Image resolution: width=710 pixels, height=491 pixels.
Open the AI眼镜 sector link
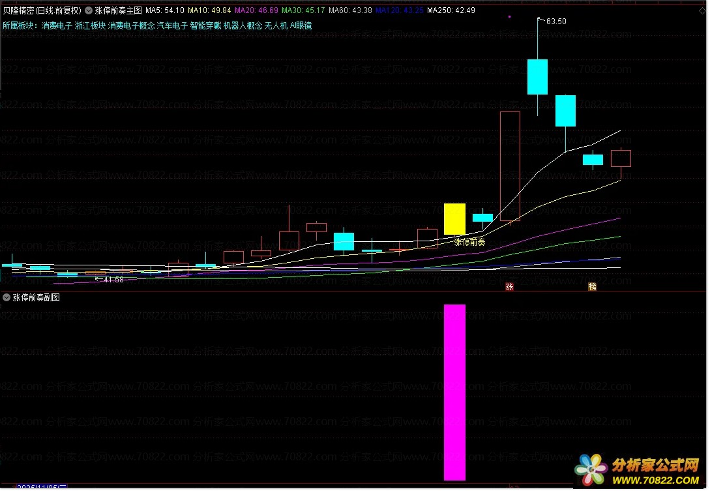pyautogui.click(x=301, y=26)
